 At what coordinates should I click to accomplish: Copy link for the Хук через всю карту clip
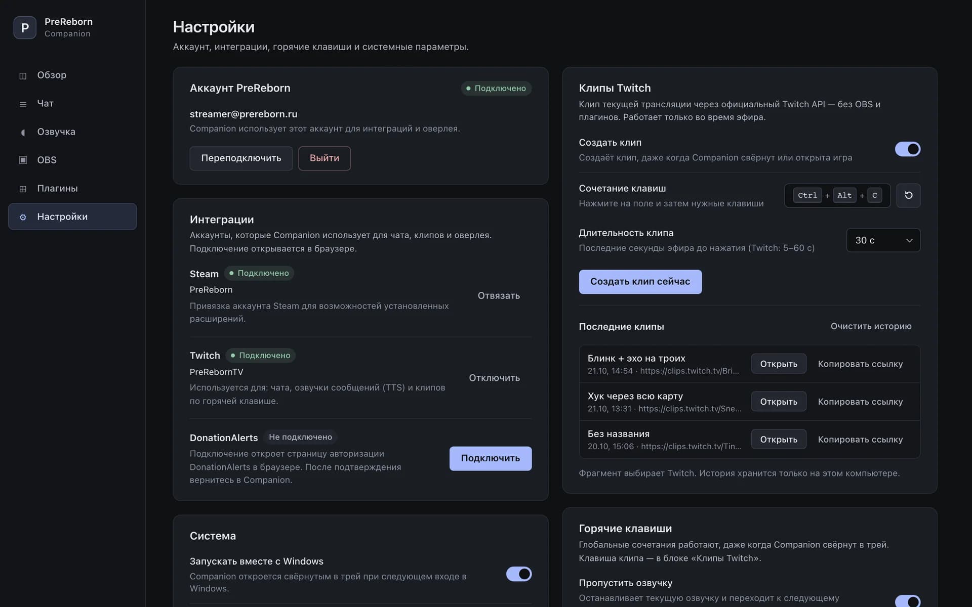(860, 402)
